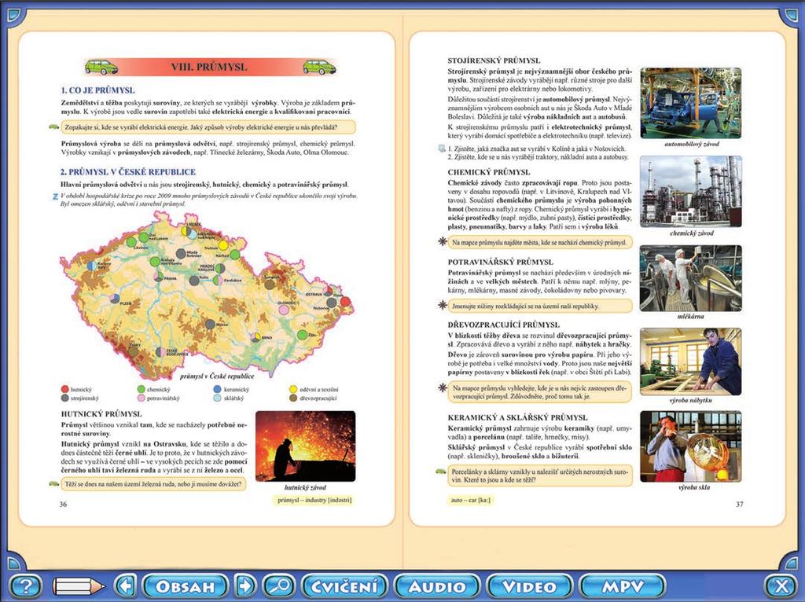The width and height of the screenshot is (805, 602).
Task: Open the výroba nábytku photo
Action: click(691, 362)
